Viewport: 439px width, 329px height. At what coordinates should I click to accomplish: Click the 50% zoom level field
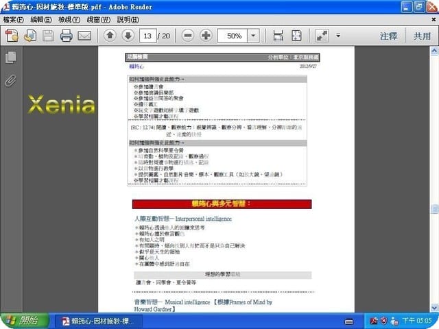click(233, 36)
